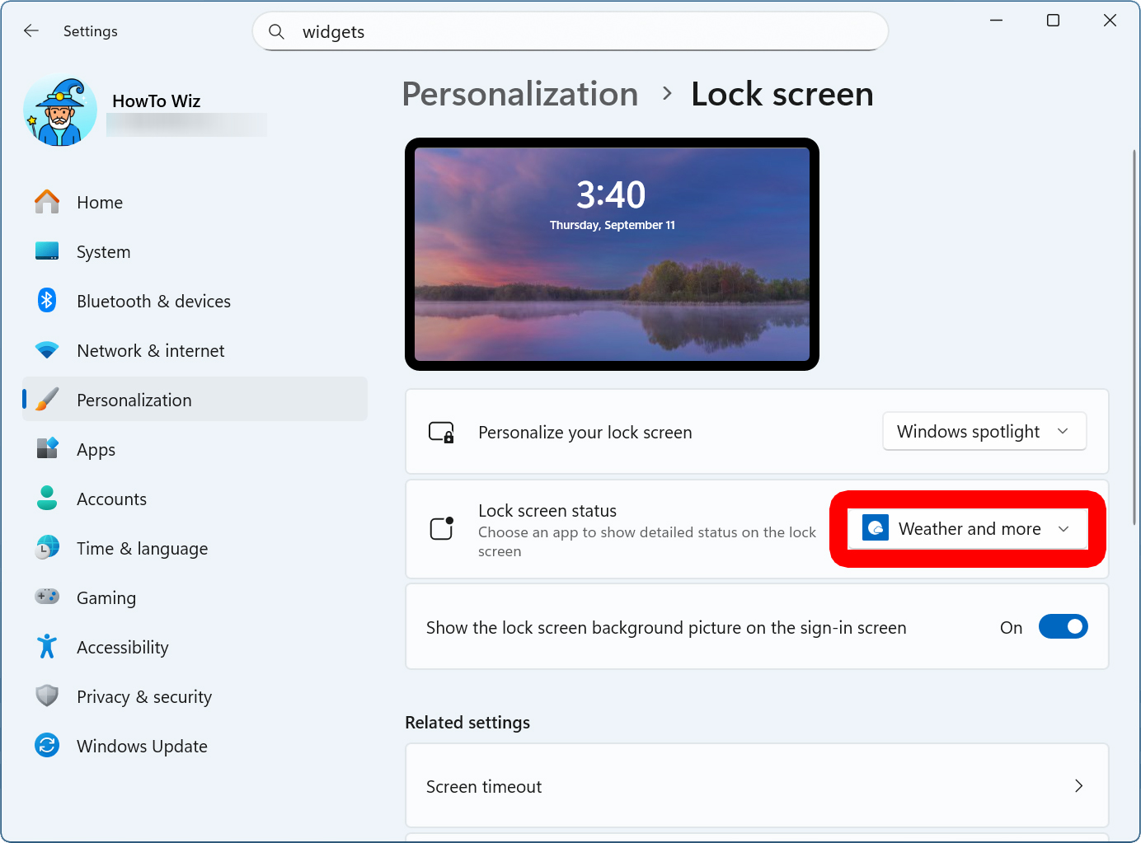Open the Screen timeout setting
The width and height of the screenshot is (1141, 843).
click(756, 786)
